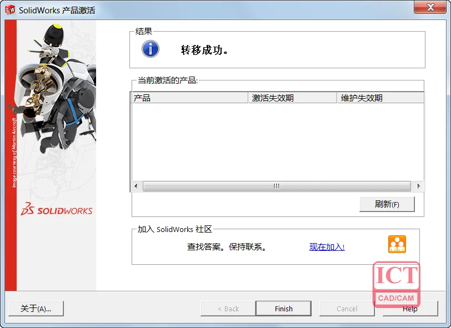451x328 pixels.
Task: Click the 激活失效期 column header
Action: [293, 98]
